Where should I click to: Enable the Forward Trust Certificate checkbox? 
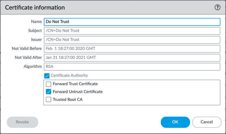(49, 84)
